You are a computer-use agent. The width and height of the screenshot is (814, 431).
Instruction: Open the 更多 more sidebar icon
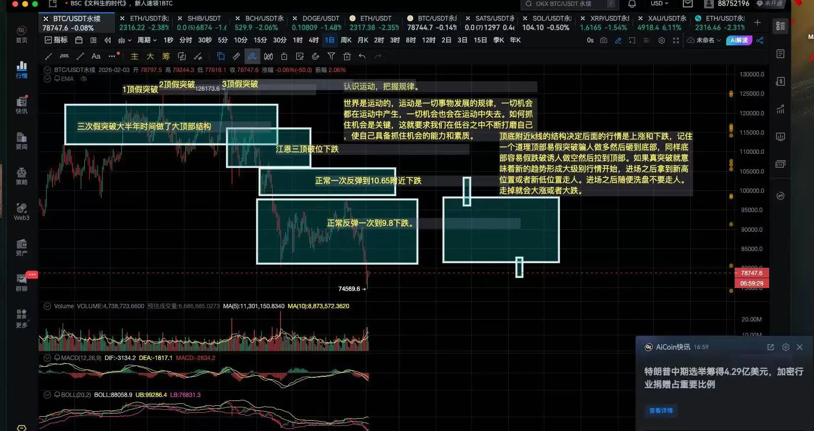[22, 319]
